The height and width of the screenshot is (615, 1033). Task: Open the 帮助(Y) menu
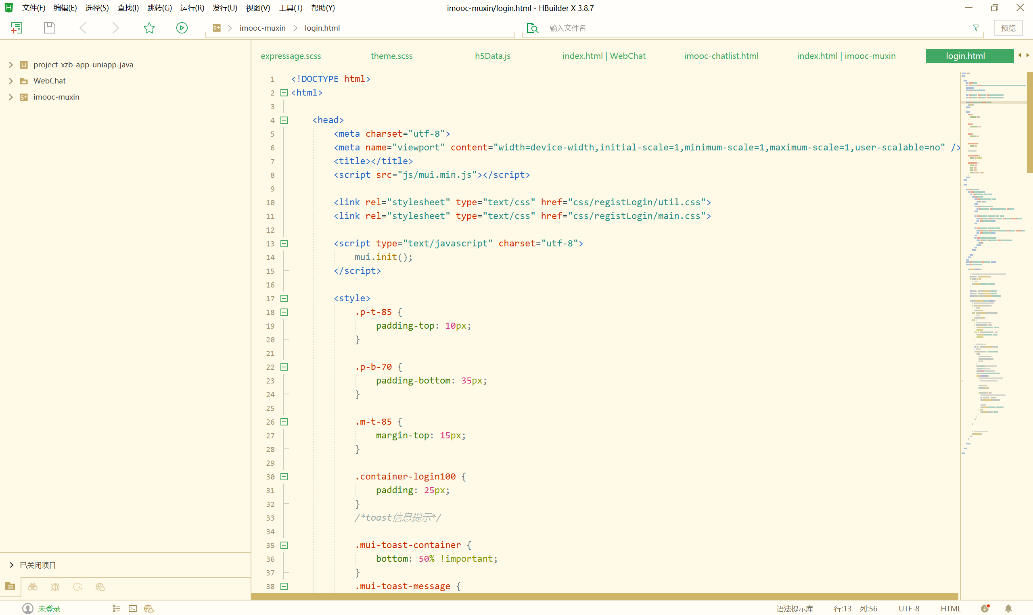[323, 8]
